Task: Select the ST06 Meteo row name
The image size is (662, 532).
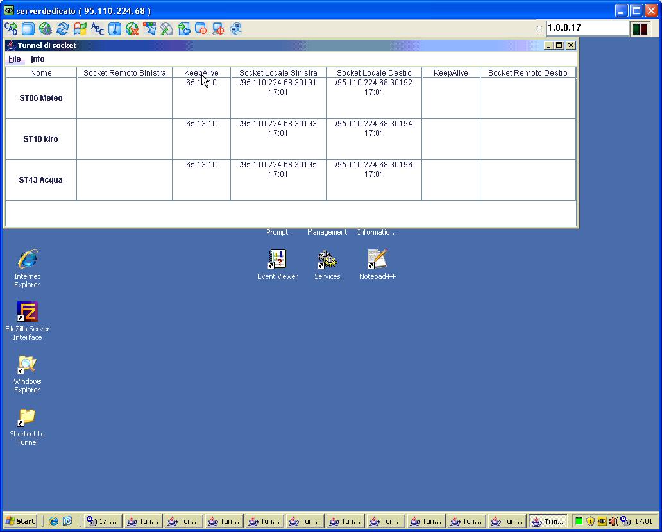Action: tap(41, 98)
